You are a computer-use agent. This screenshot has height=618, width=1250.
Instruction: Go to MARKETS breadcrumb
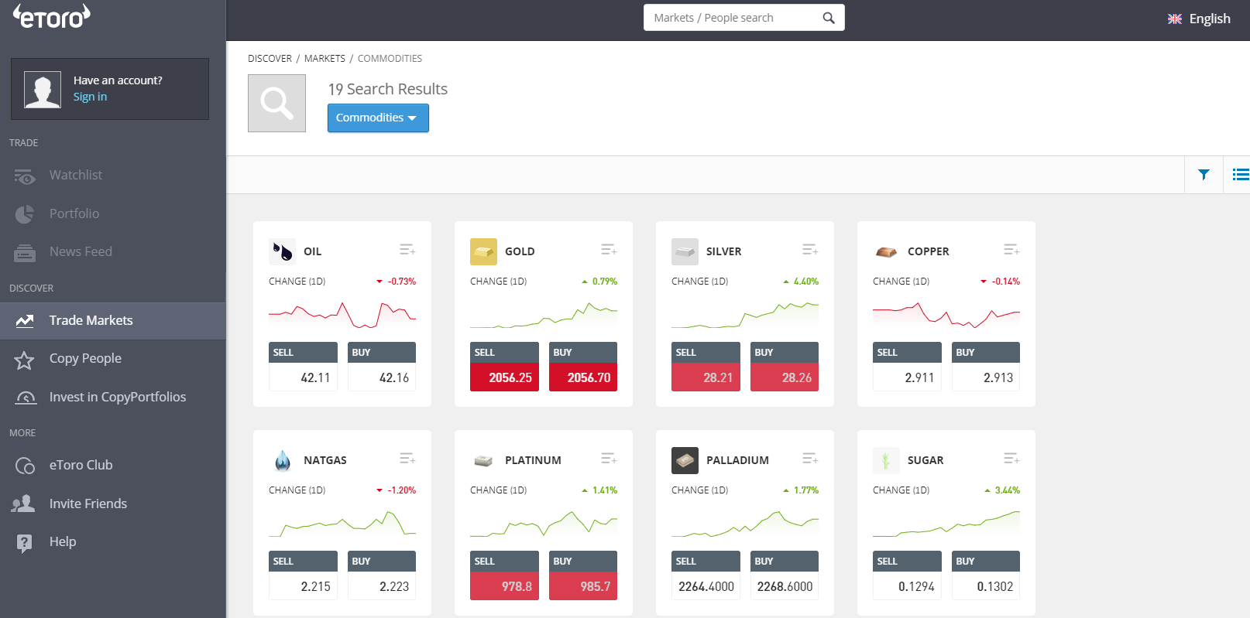pos(325,59)
